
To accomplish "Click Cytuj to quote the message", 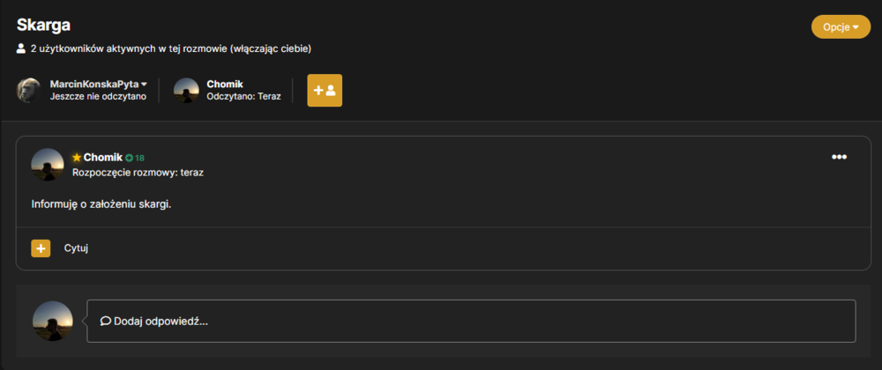I will point(76,248).
